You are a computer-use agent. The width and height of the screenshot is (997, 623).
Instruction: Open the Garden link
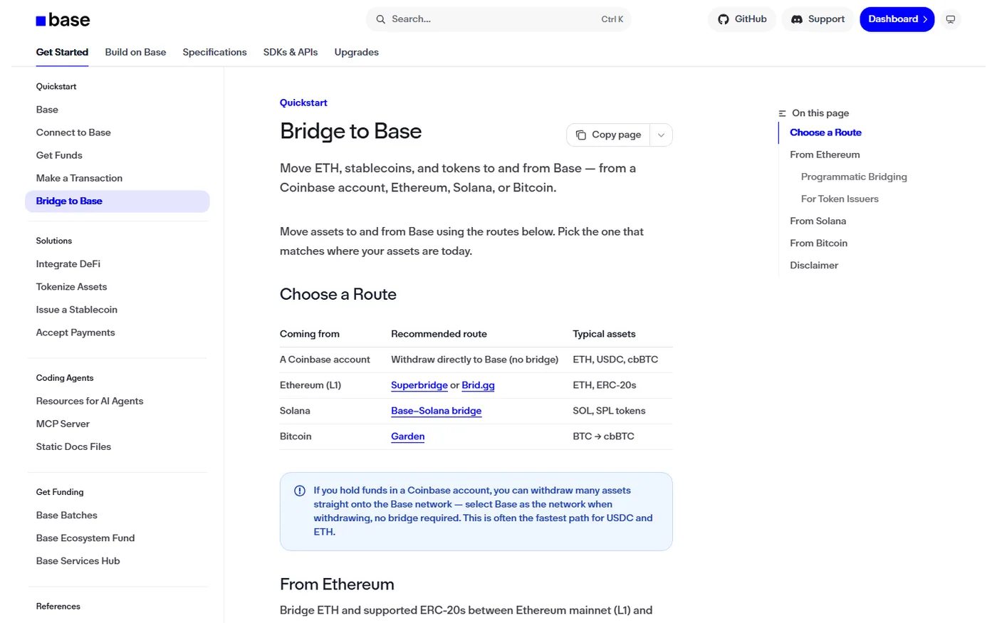(407, 436)
